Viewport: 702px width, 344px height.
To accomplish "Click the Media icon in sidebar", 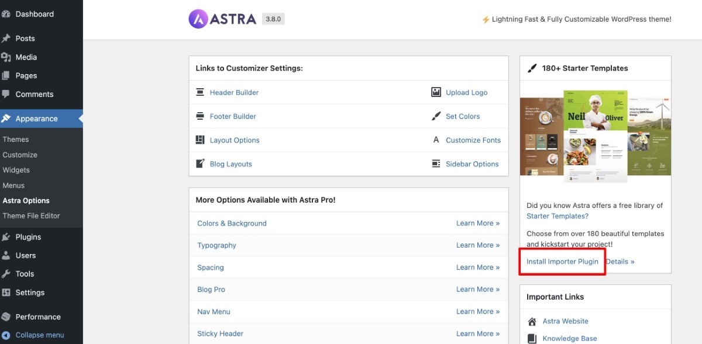I will [6, 57].
